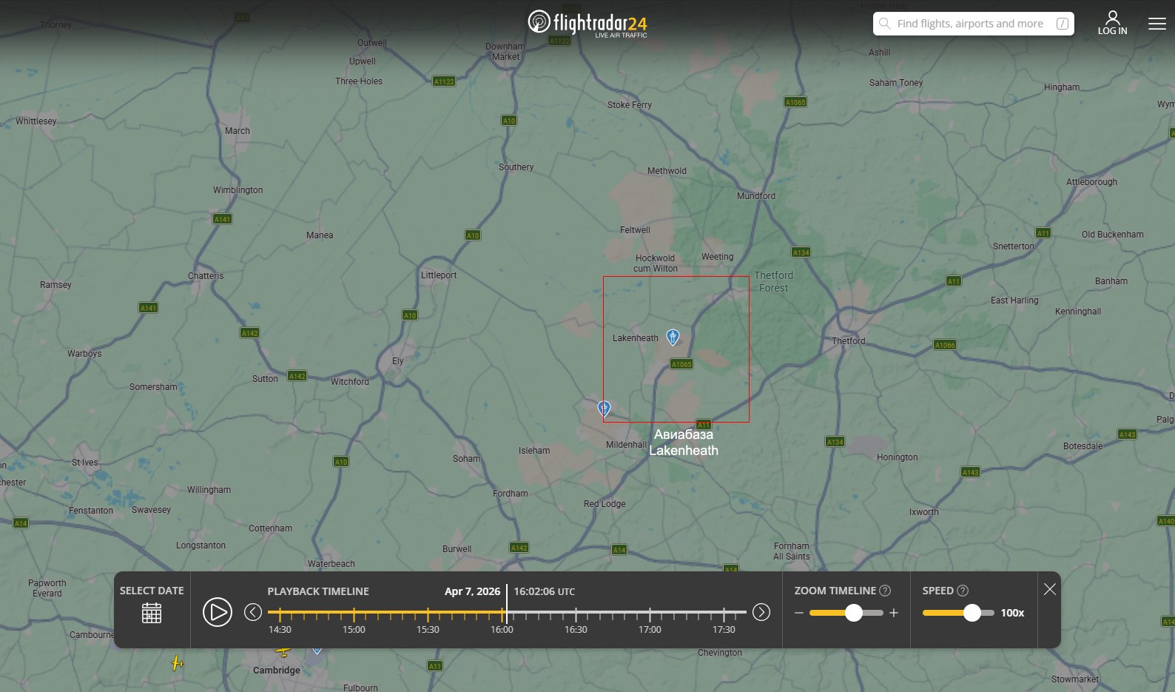Open the hamburger main menu

1157,24
